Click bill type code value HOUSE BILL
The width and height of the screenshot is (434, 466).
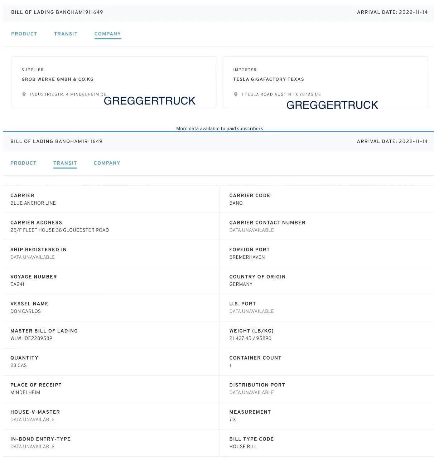(x=243, y=446)
